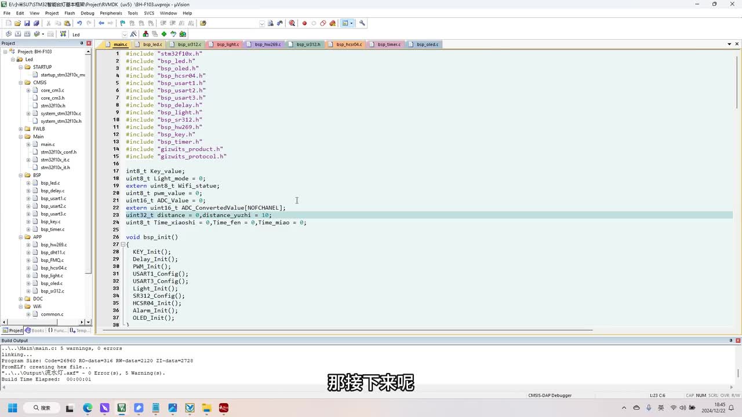
Task: Click the Undo arrow icon
Action: 79,23
